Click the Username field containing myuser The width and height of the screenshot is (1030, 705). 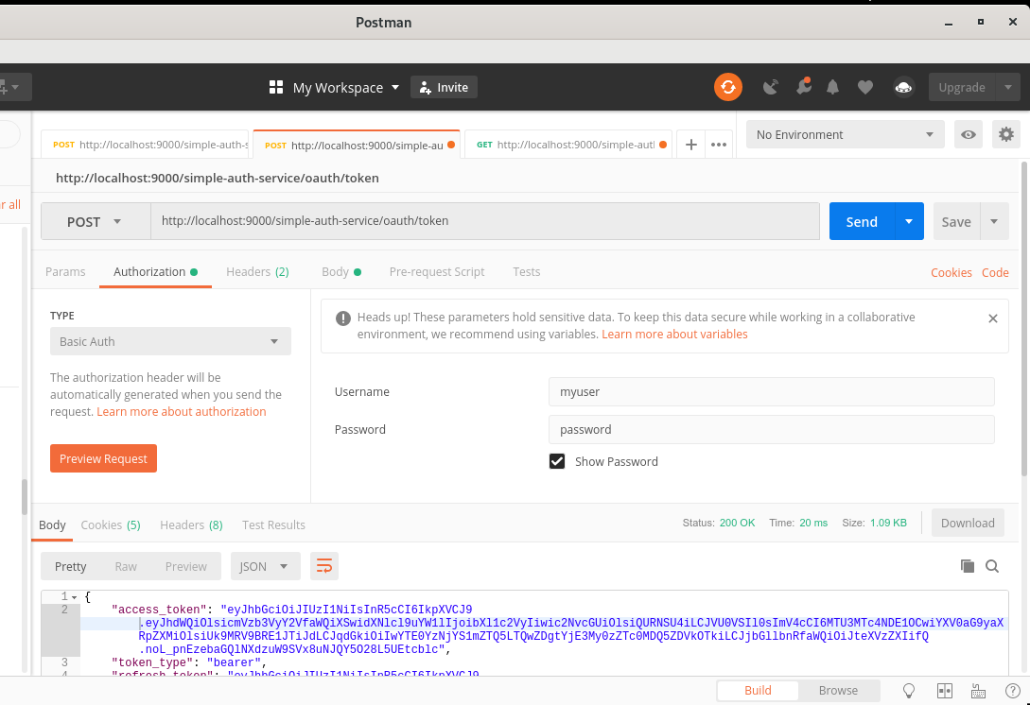pyautogui.click(x=771, y=392)
